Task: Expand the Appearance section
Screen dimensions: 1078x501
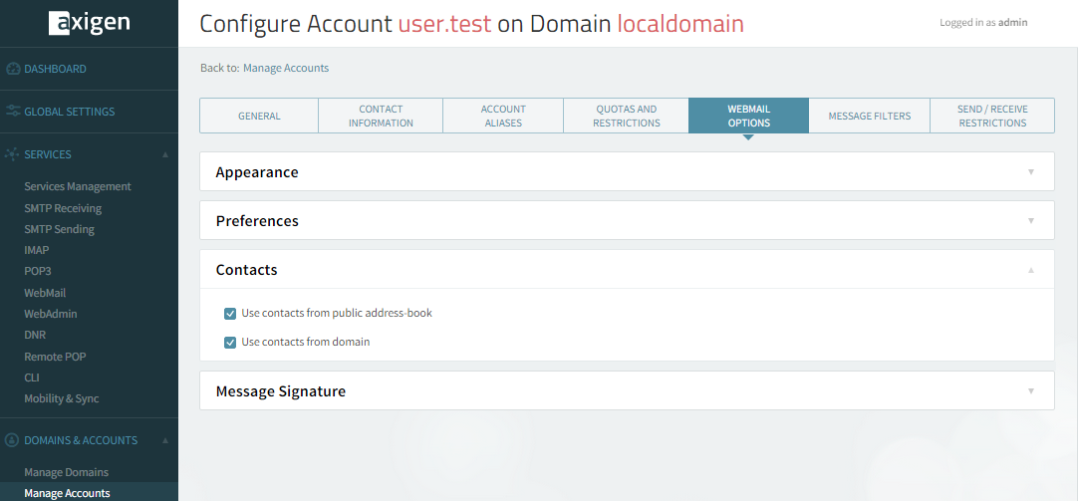Action: 1031,172
